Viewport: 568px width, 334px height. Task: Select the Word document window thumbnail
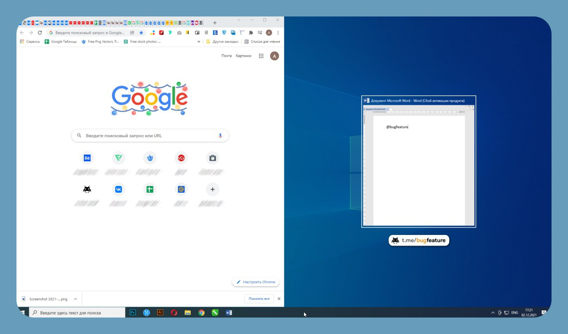click(x=418, y=162)
